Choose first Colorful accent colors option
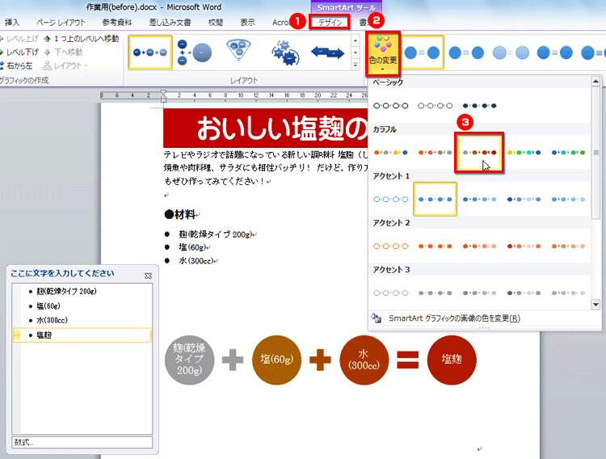The height and width of the screenshot is (459, 606). [391, 153]
